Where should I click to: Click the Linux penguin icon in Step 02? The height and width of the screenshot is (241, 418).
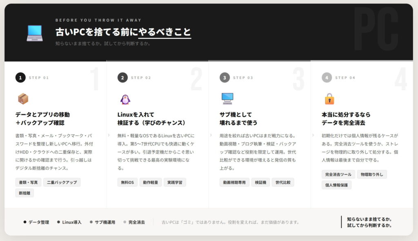pyautogui.click(x=125, y=99)
